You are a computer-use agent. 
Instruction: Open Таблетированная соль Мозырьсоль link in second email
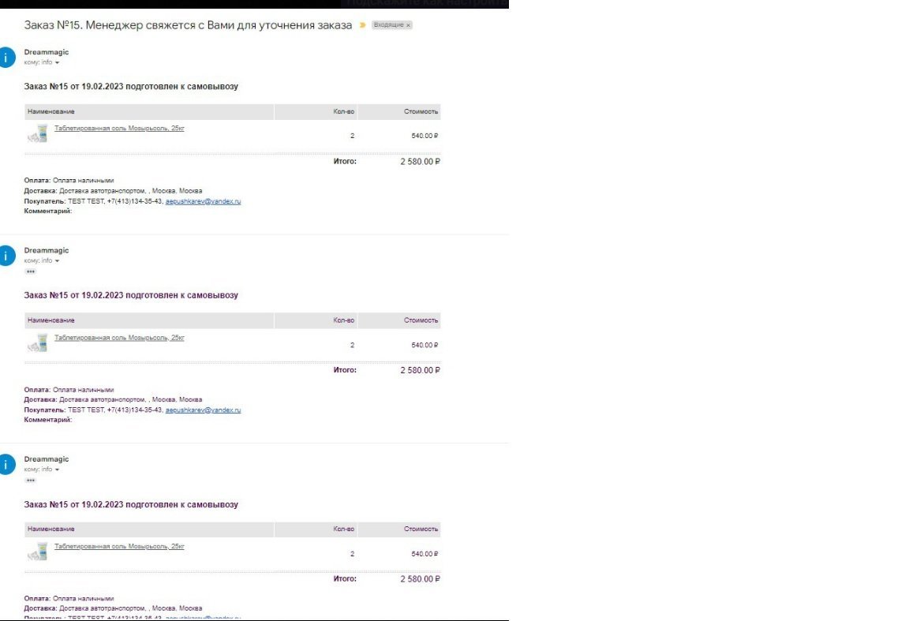[119, 338]
